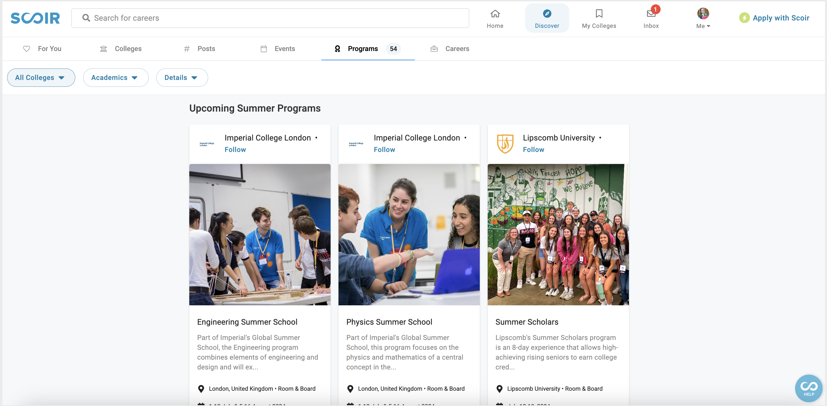Switch to the For You tab
This screenshot has width=827, height=406.
coord(42,49)
